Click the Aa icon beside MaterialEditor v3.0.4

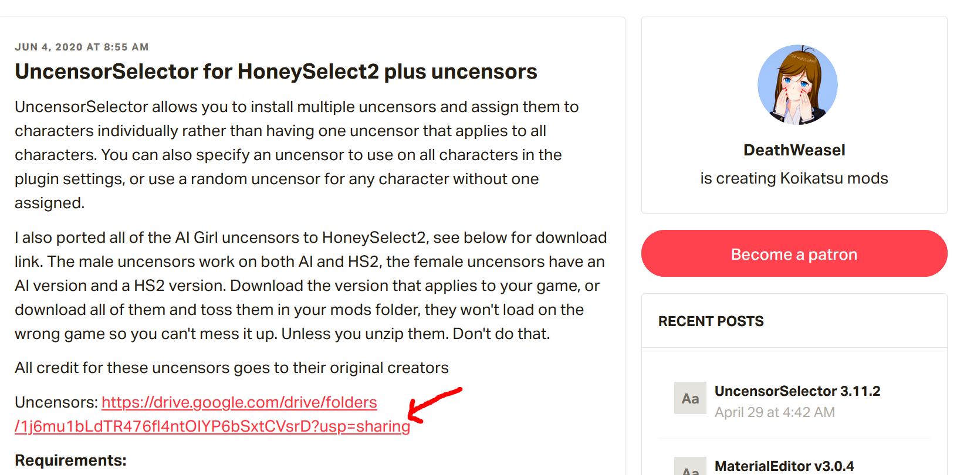690,466
